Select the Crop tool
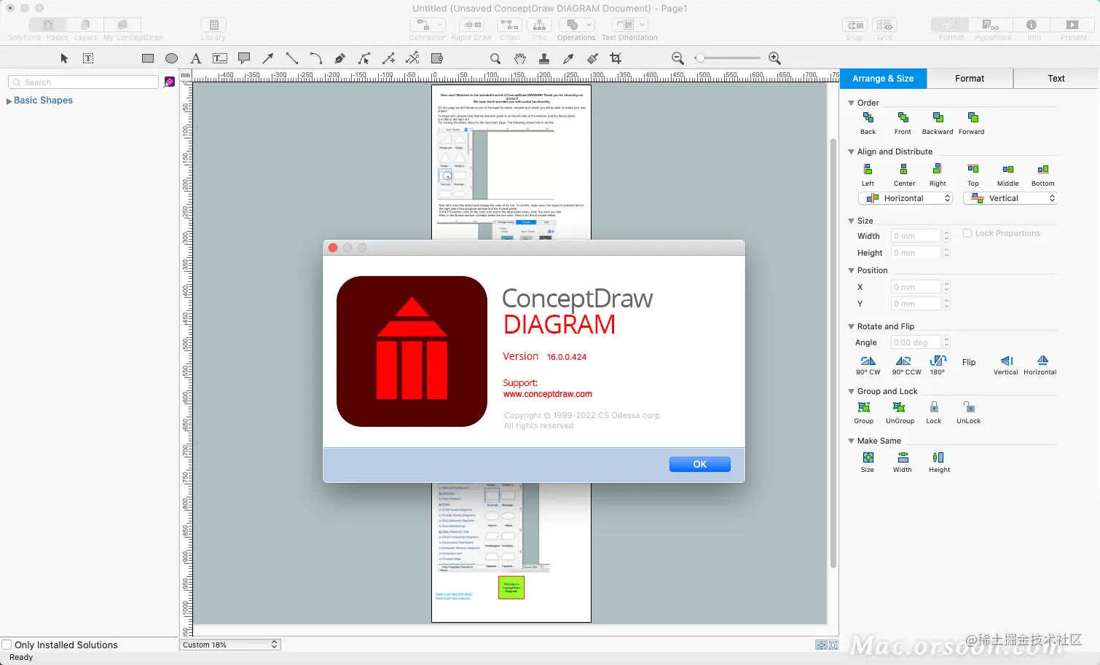 [616, 58]
